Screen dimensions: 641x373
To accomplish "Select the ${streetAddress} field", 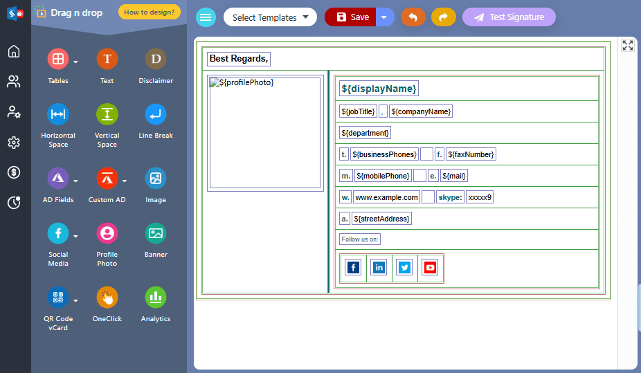I will click(382, 219).
